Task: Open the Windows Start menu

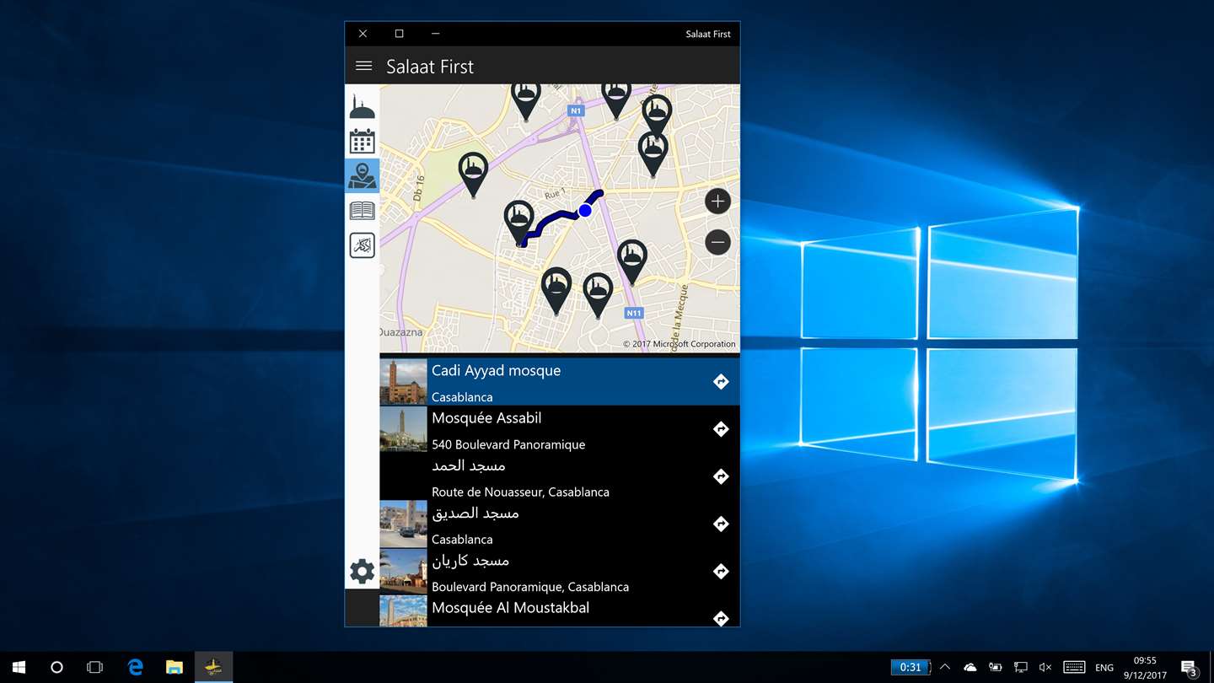Action: [x=19, y=667]
